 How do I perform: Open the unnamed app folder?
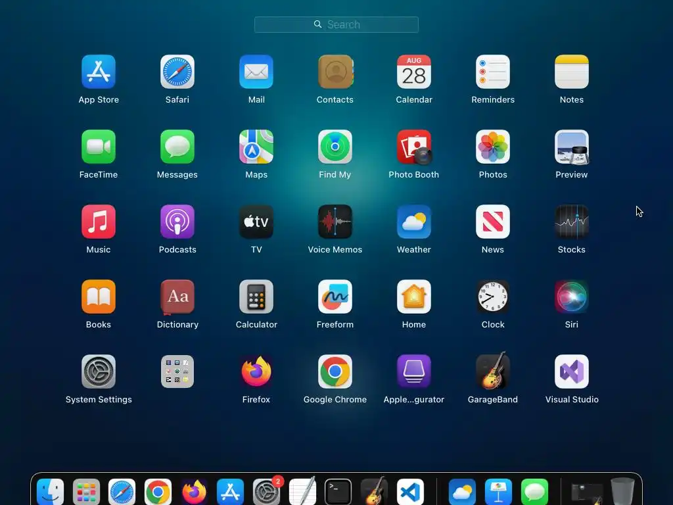(x=177, y=372)
